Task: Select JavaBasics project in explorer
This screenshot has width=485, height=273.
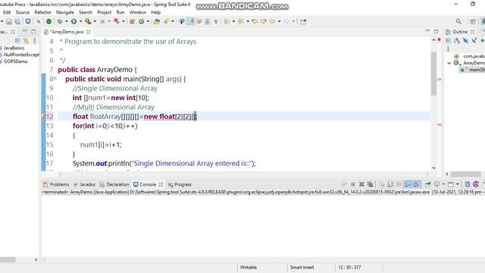Action: 14,48
